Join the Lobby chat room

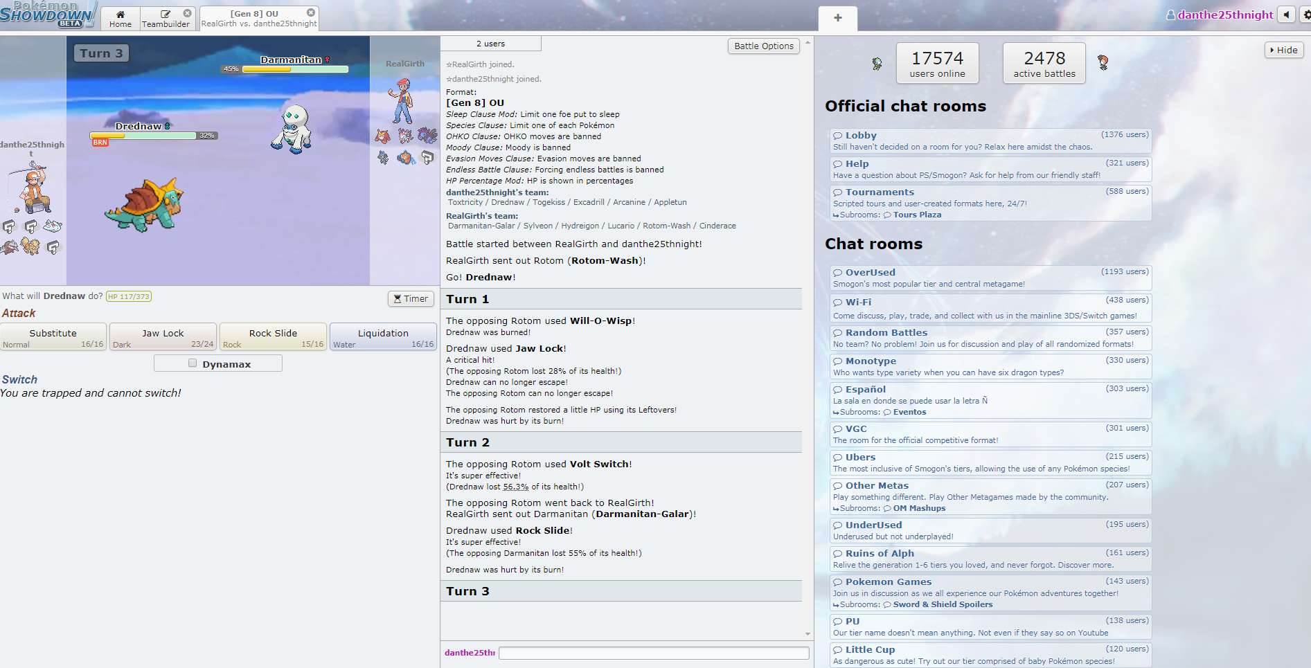coord(990,141)
